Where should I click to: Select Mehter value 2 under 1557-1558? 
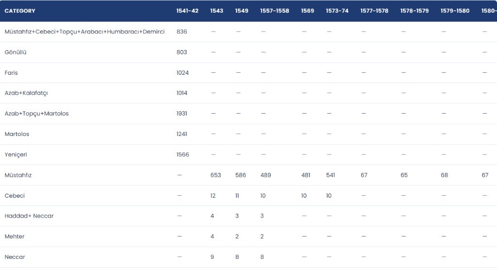pyautogui.click(x=262, y=237)
